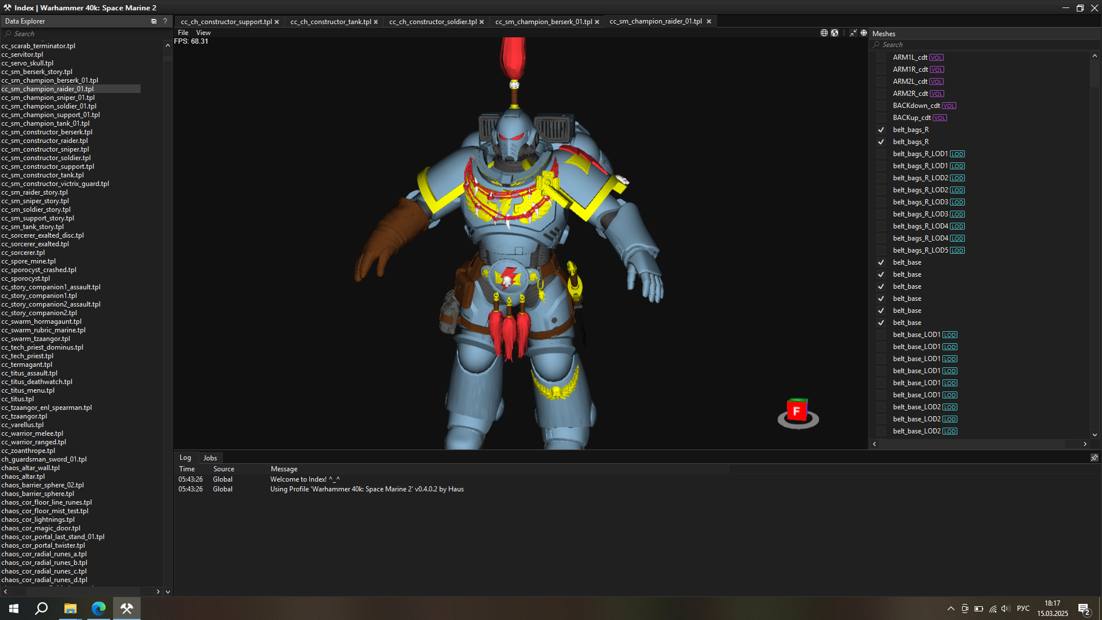Enable the ARM1L_cdt mesh checkbox
Viewport: 1102px width, 620px height.
pyautogui.click(x=881, y=57)
